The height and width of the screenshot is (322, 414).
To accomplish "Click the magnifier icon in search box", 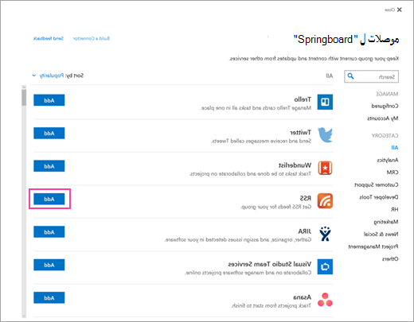I will pyautogui.click(x=350, y=76).
